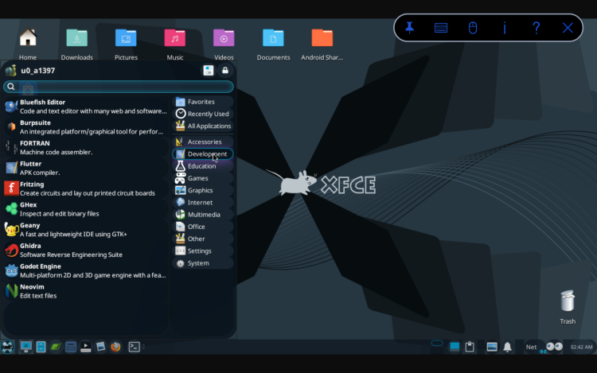
Task: Select the Office category
Action: (x=203, y=227)
